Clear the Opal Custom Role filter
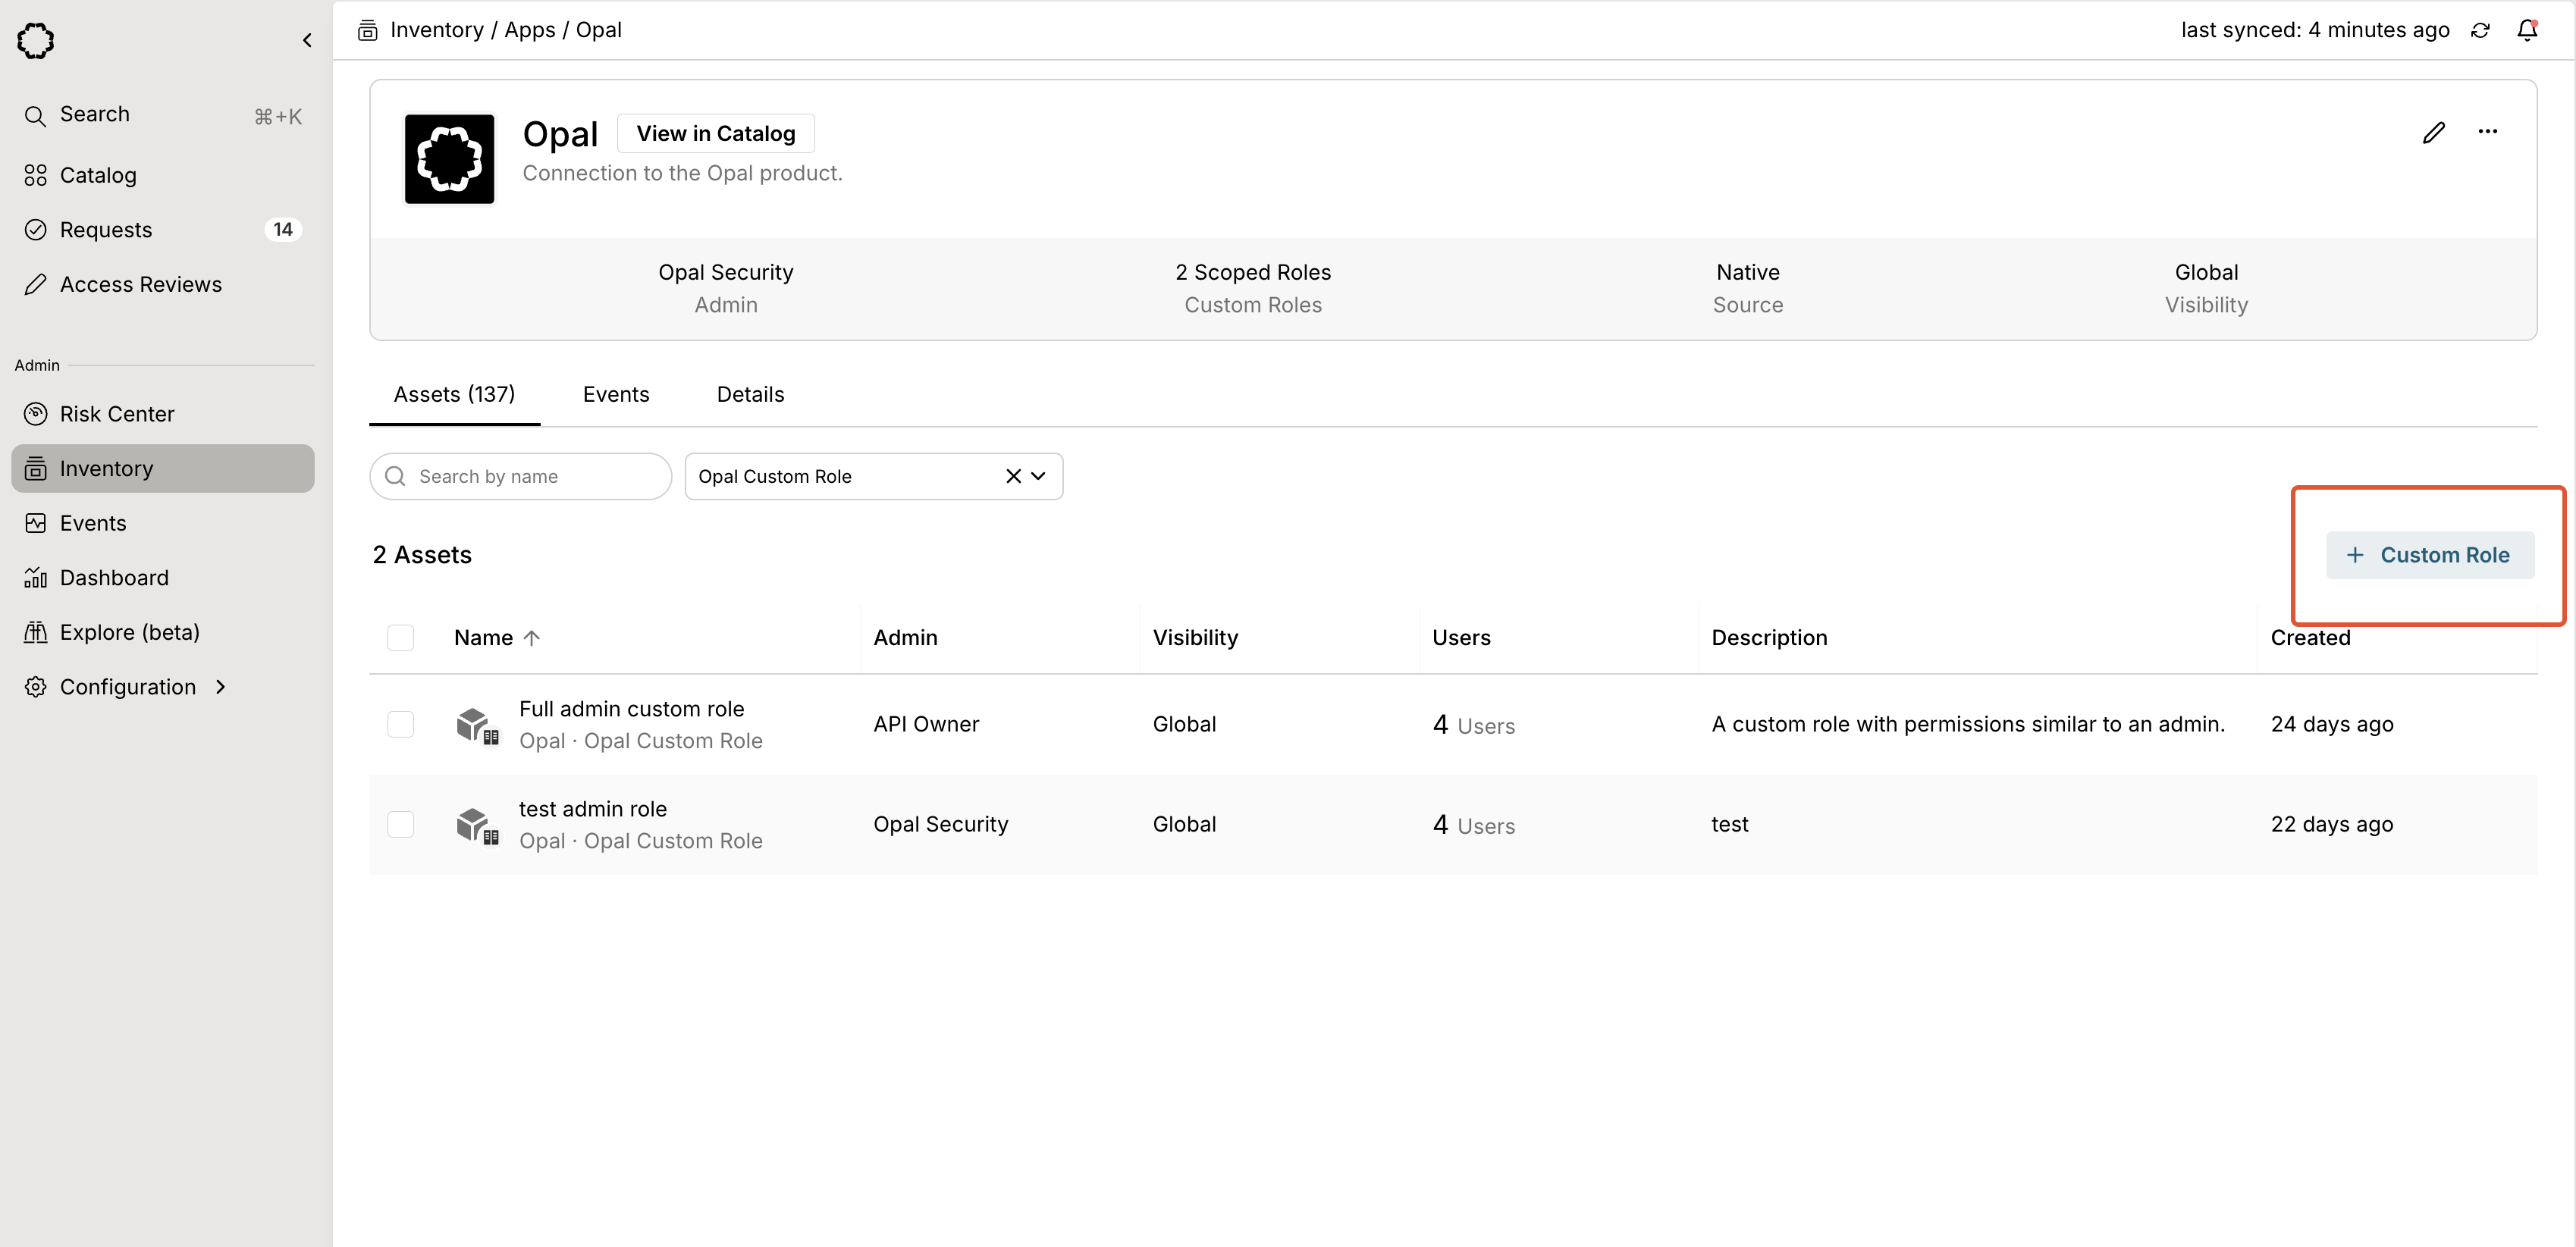Image resolution: width=2576 pixels, height=1247 pixels. [1012, 477]
